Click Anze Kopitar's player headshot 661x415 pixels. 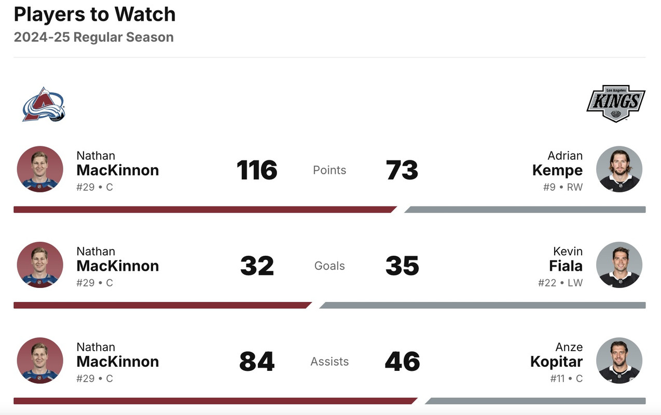coord(619,361)
